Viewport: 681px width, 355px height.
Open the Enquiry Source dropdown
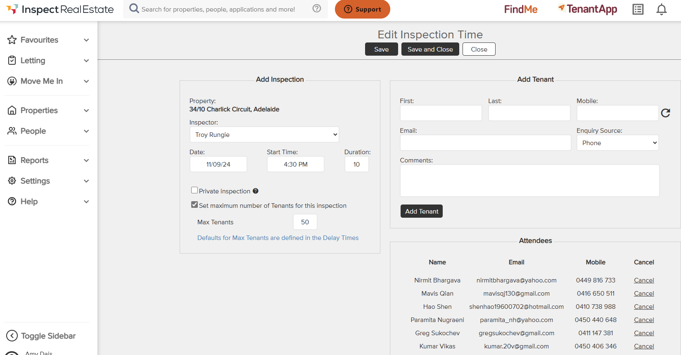(617, 143)
